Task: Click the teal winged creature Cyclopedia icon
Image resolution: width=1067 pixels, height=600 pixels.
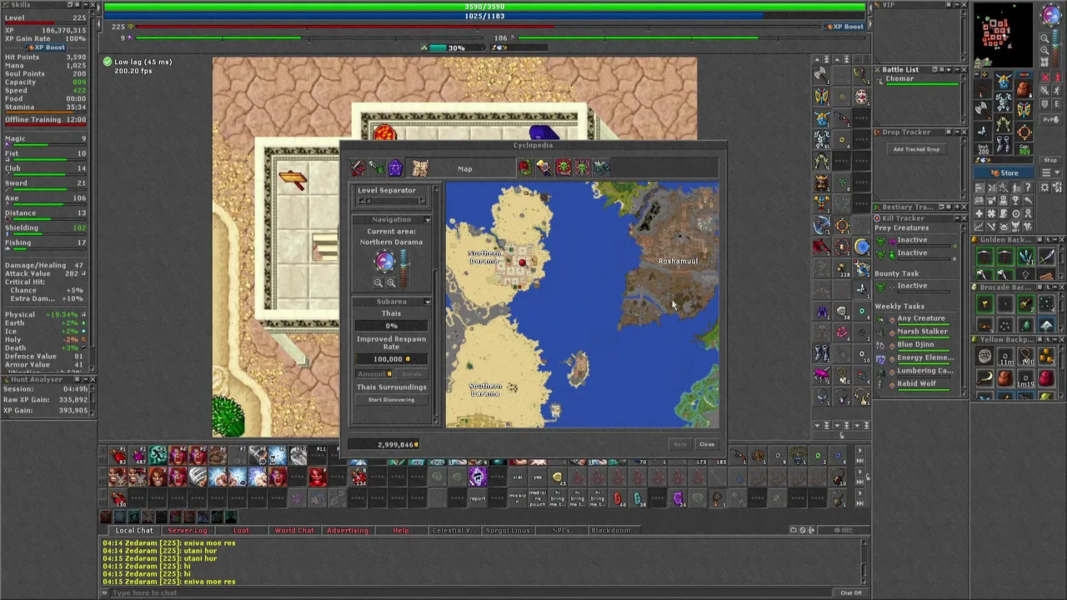Action: (601, 169)
